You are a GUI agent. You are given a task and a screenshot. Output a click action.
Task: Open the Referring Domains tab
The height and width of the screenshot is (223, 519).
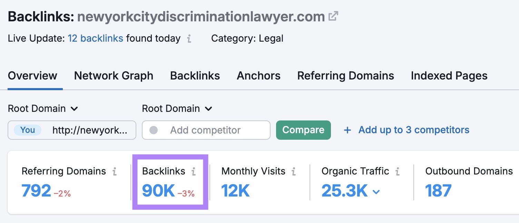(x=345, y=76)
